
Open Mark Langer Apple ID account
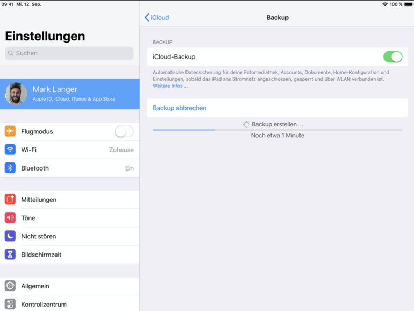coord(70,94)
